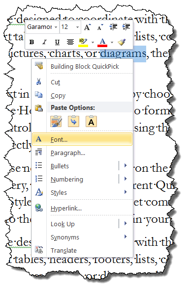The height and width of the screenshot is (290, 188).
Task: Paste with Keep Source Formatting option
Action: coord(56,121)
